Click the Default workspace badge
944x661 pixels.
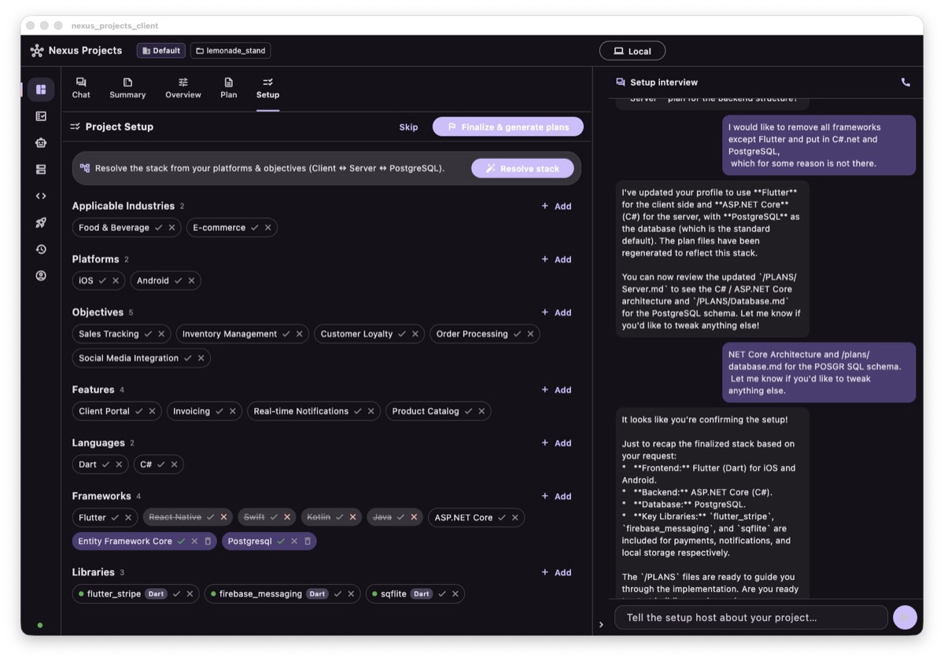click(161, 50)
